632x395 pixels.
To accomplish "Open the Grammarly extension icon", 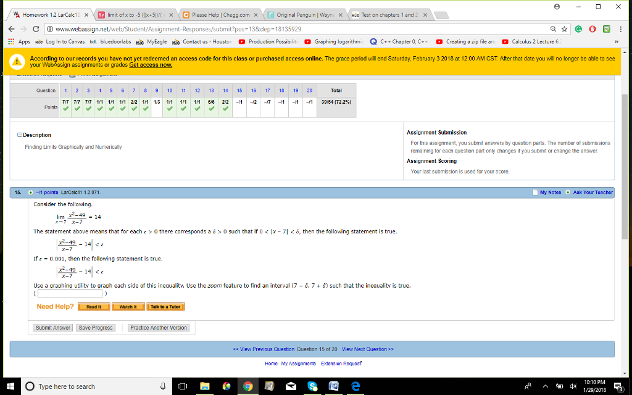I will click(x=578, y=29).
